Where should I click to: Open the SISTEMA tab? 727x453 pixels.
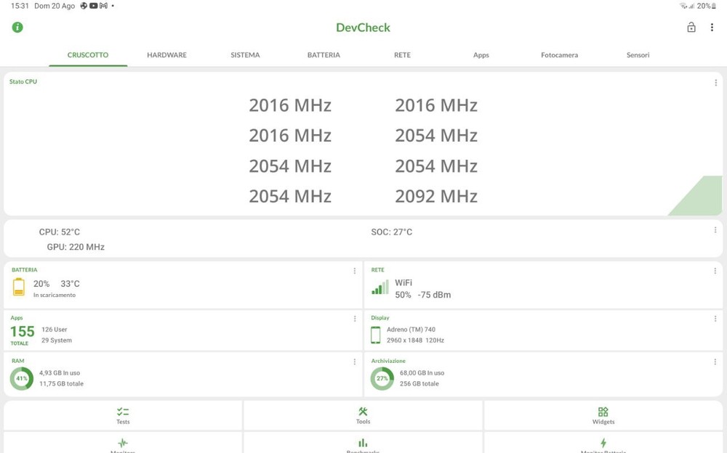click(x=245, y=55)
